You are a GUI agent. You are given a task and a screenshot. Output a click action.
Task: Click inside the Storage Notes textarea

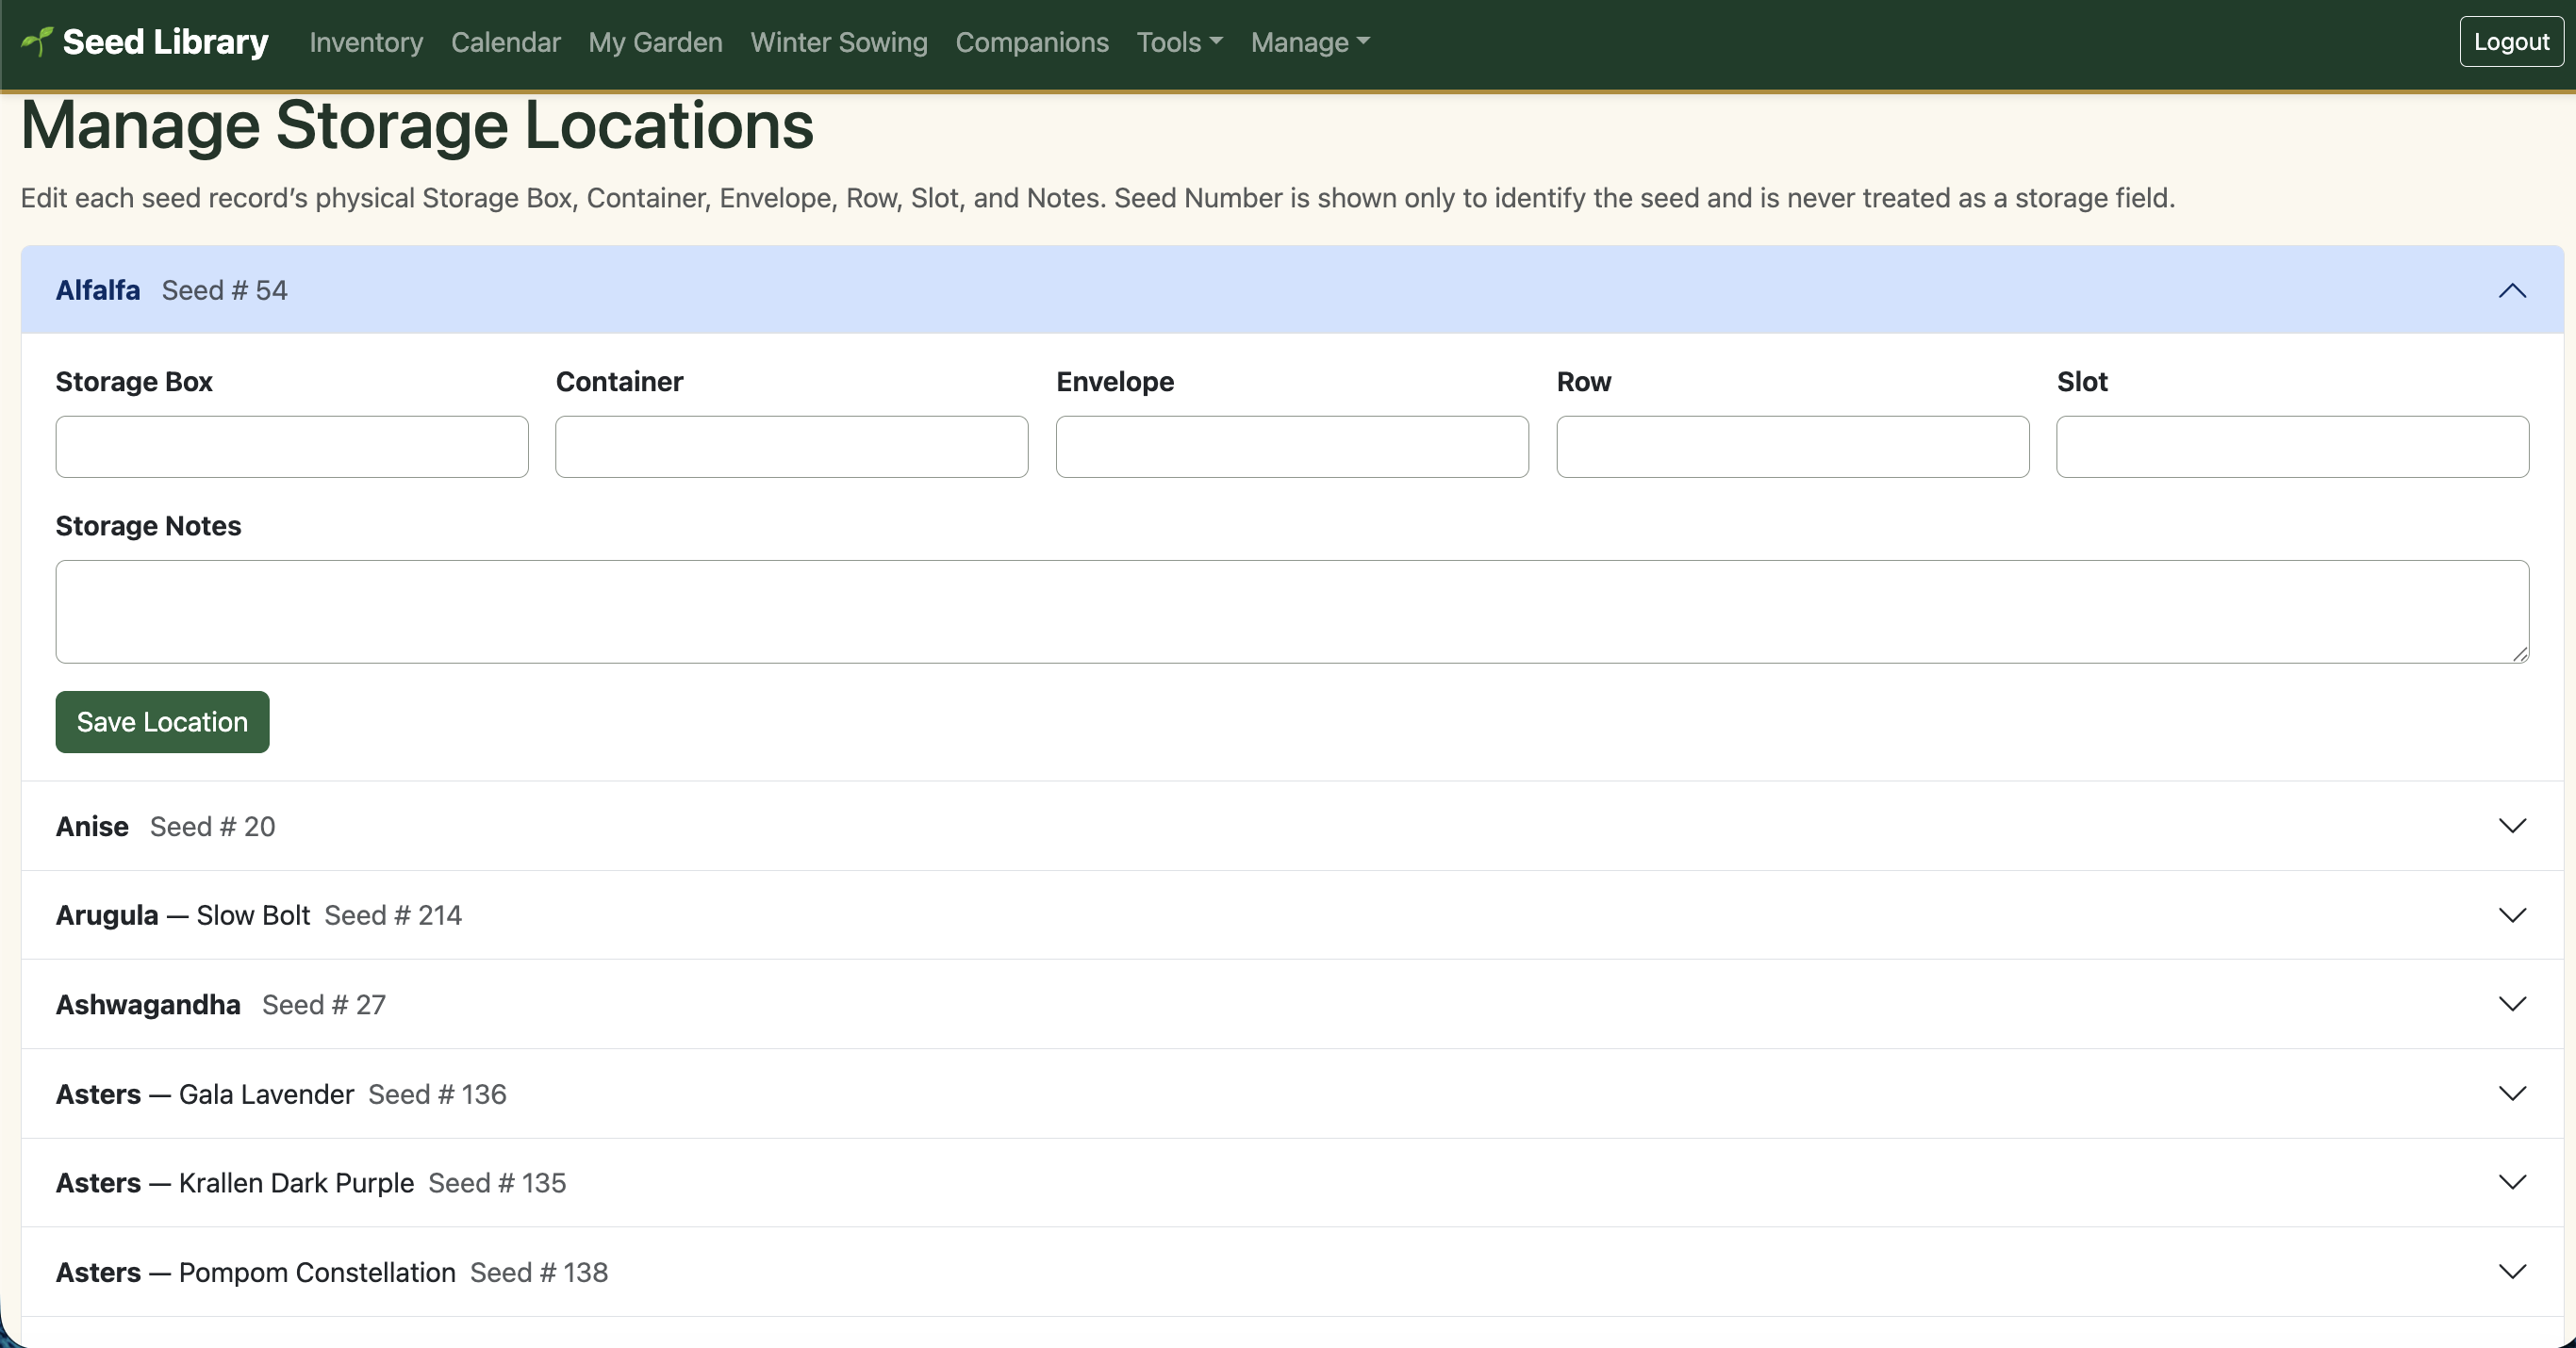tap(1292, 612)
